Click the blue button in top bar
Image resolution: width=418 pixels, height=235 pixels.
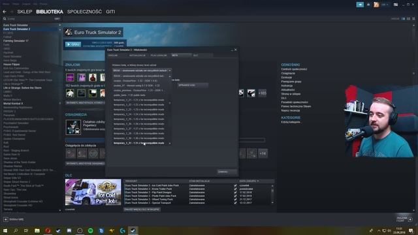point(360,5)
